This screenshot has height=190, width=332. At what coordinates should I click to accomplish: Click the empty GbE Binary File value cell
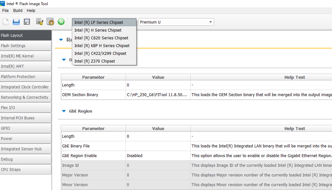point(158,146)
